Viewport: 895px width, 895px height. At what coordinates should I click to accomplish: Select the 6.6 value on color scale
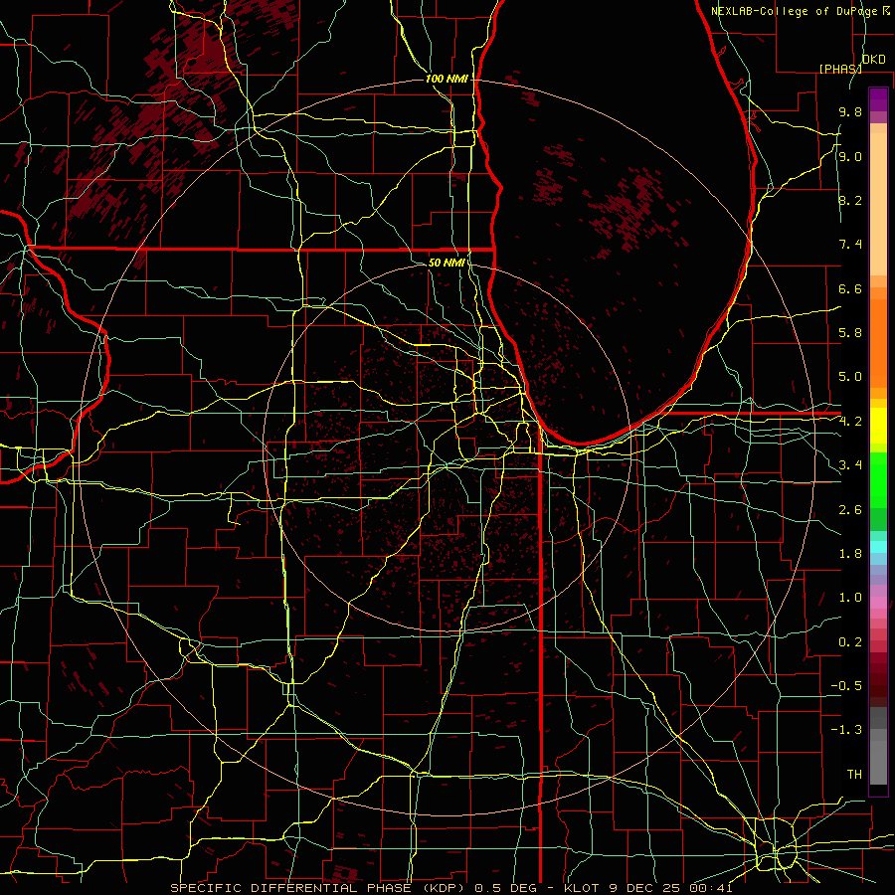click(x=850, y=288)
